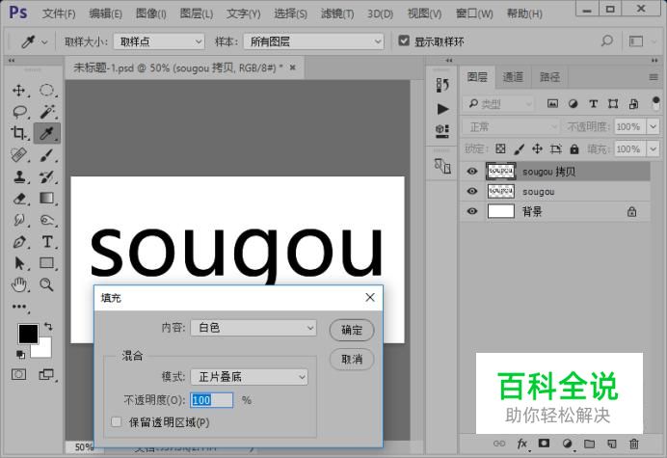667x458 pixels.
Task: Select the Path Selection tool
Action: tap(19, 263)
